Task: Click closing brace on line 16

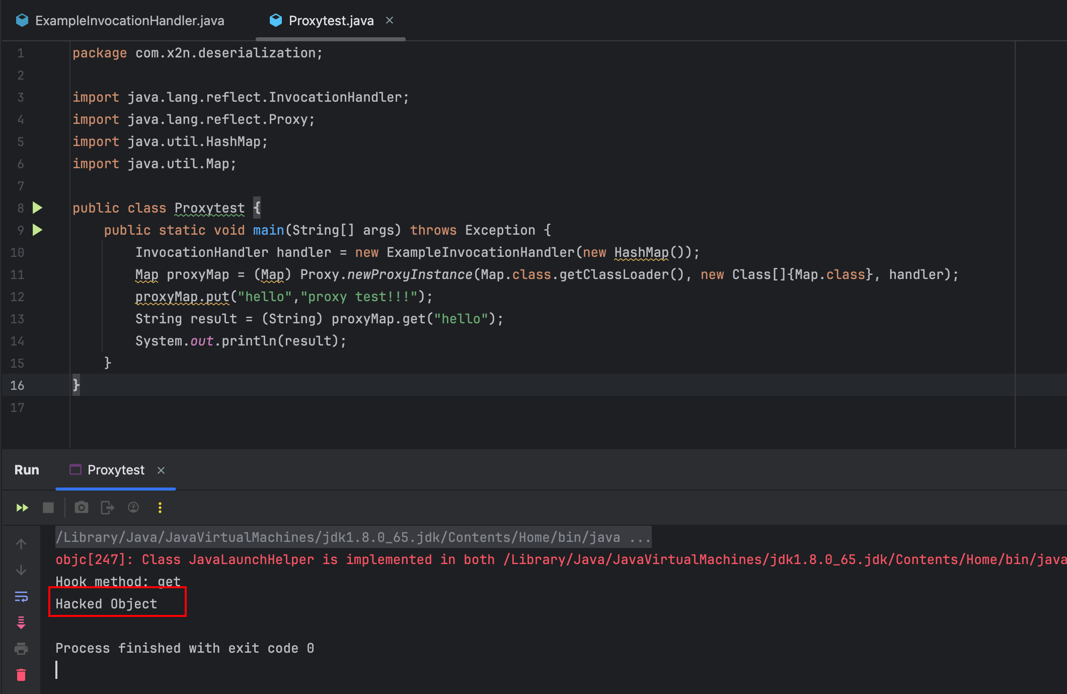Action: (x=76, y=385)
